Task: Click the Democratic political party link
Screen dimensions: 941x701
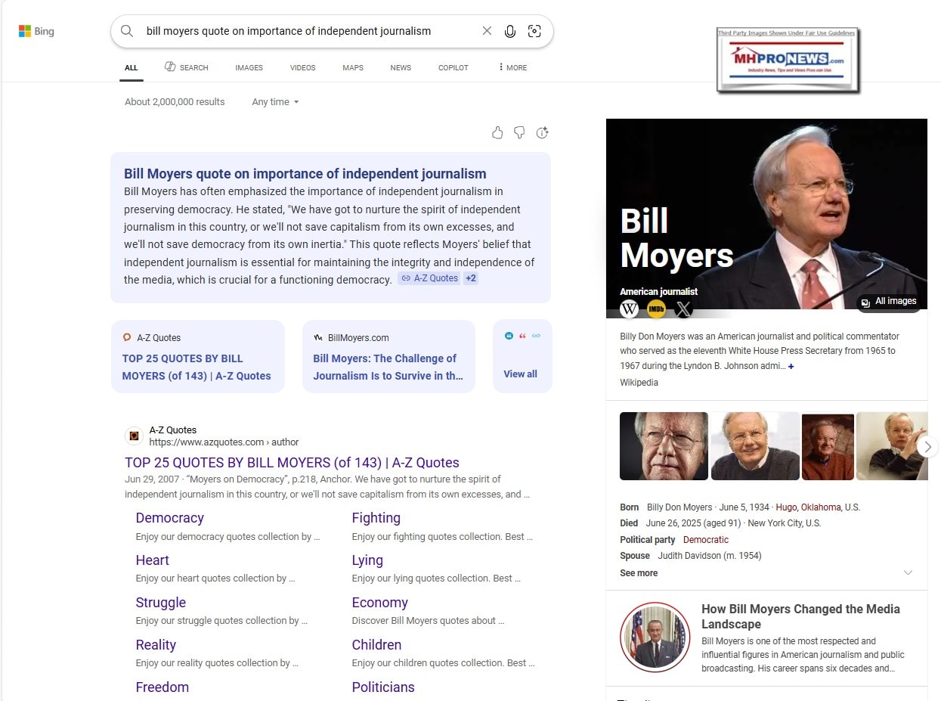Action: point(706,540)
